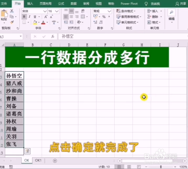Click the insert function fx button
The width and height of the screenshot is (188, 169).
tap(53, 36)
